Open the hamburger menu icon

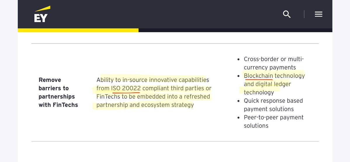pos(318,14)
